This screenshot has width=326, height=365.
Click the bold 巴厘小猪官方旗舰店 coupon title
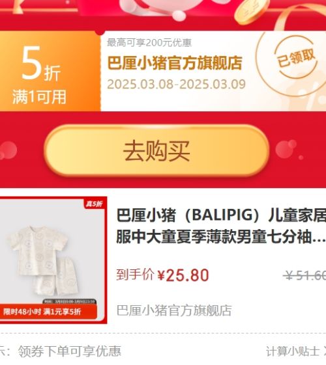click(x=175, y=63)
